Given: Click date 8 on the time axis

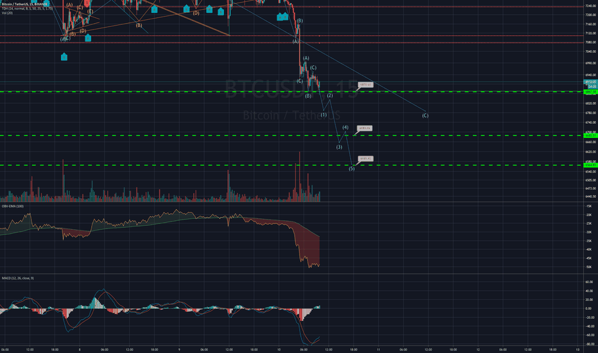Looking at the screenshot, I should coord(80,350).
